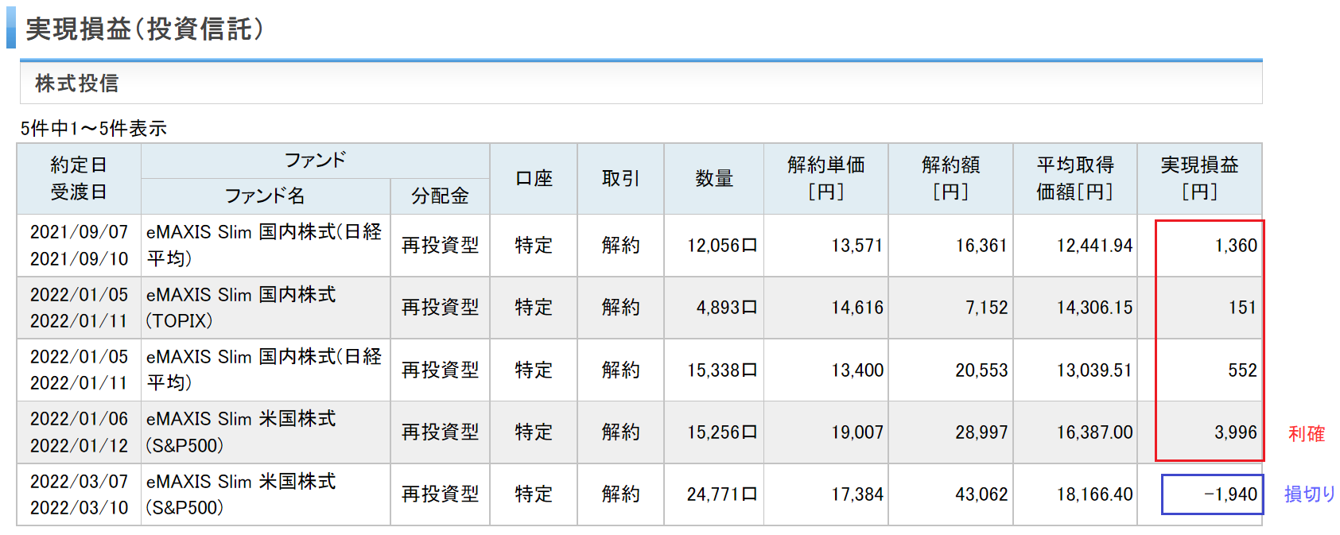1340x535 pixels.
Task: Click the 分配金 column header
Action: coord(440,196)
